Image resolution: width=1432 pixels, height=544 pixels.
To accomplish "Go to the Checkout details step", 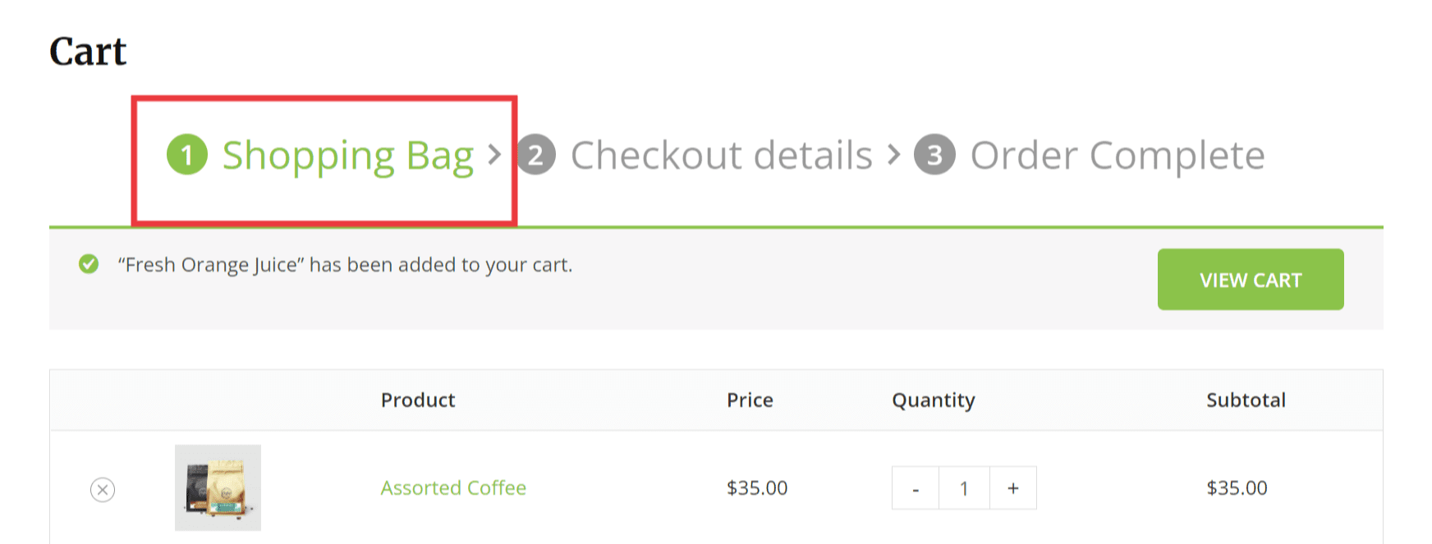I will pos(722,155).
